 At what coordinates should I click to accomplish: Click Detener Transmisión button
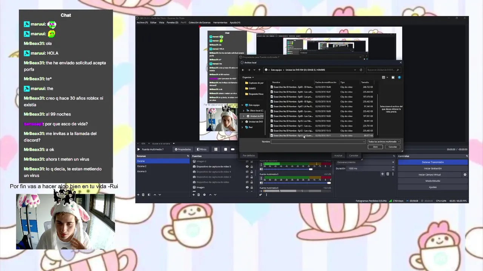[433, 162]
